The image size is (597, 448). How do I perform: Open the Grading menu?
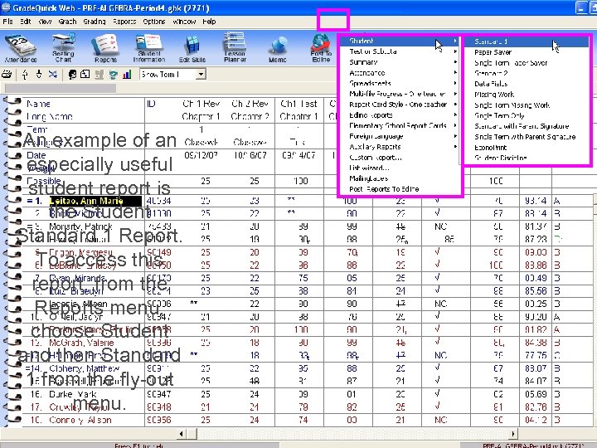point(94,22)
